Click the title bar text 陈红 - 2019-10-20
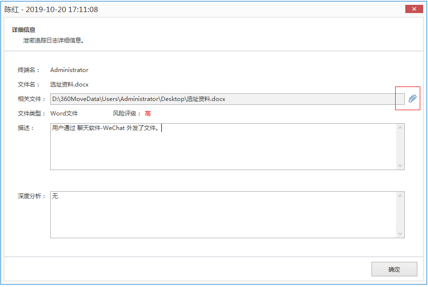The width and height of the screenshot is (428, 287). coord(51,9)
